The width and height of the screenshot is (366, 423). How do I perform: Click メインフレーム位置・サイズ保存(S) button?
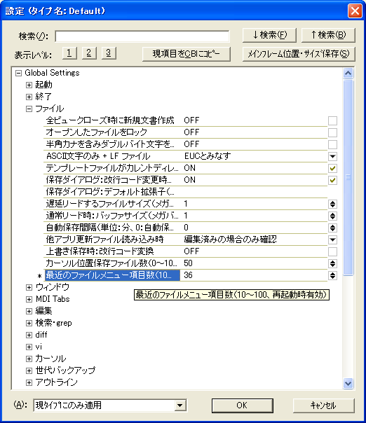click(x=299, y=54)
